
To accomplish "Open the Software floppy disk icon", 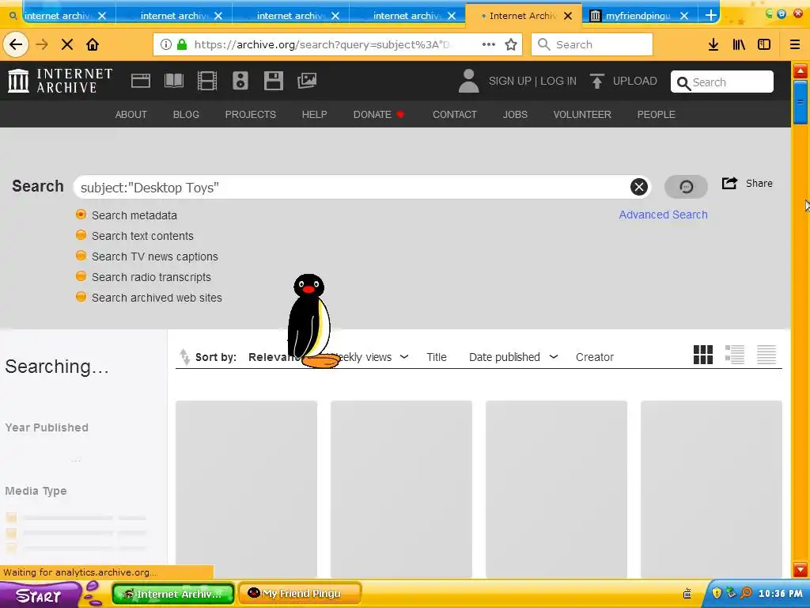I will (x=273, y=81).
